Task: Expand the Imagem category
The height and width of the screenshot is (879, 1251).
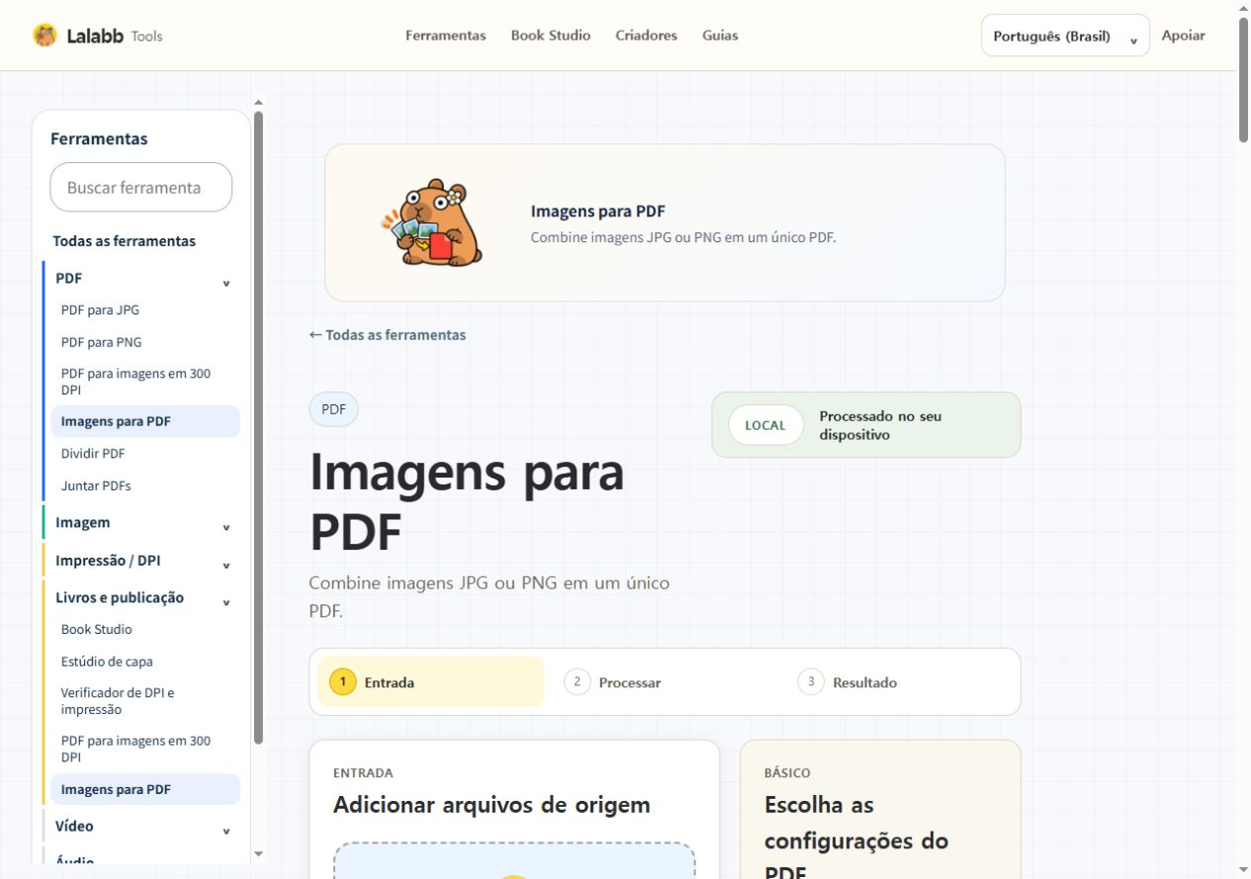Action: click(142, 523)
